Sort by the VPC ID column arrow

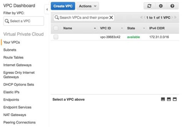pyautogui.click(x=122, y=28)
